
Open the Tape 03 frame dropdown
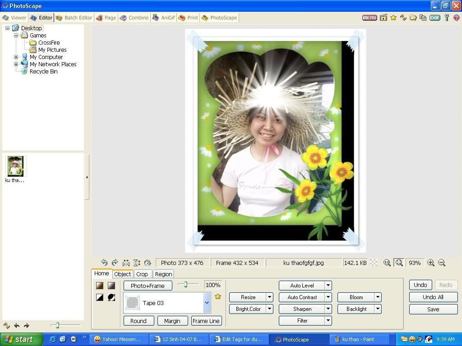[207, 303]
